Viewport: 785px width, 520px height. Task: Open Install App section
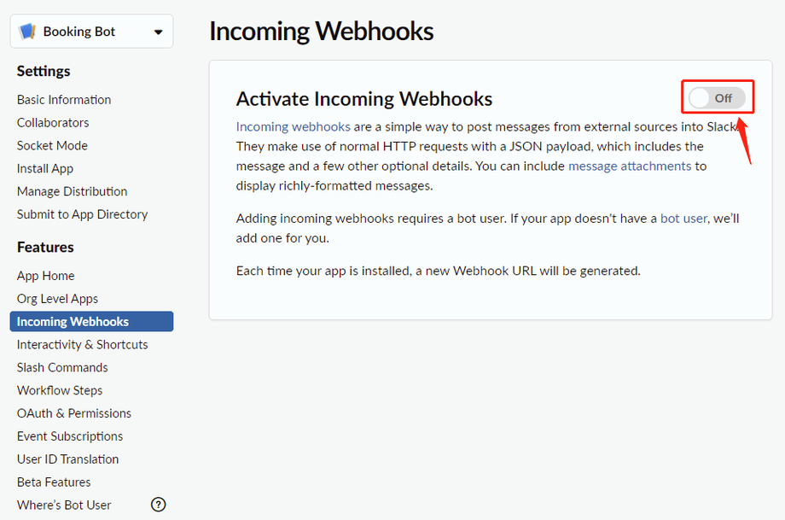click(x=45, y=169)
